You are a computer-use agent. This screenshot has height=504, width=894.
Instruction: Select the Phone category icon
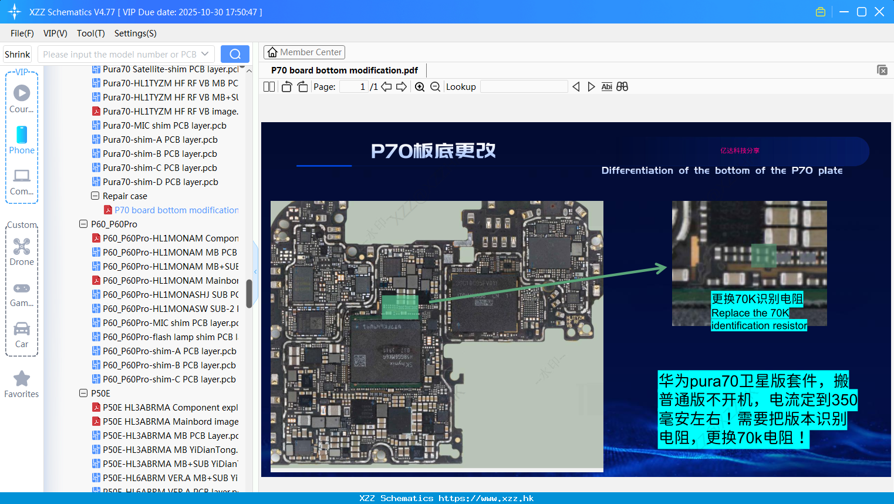[x=22, y=140]
